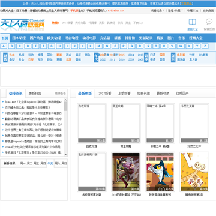
Task: Filter by language 国语
Action: [162, 55]
